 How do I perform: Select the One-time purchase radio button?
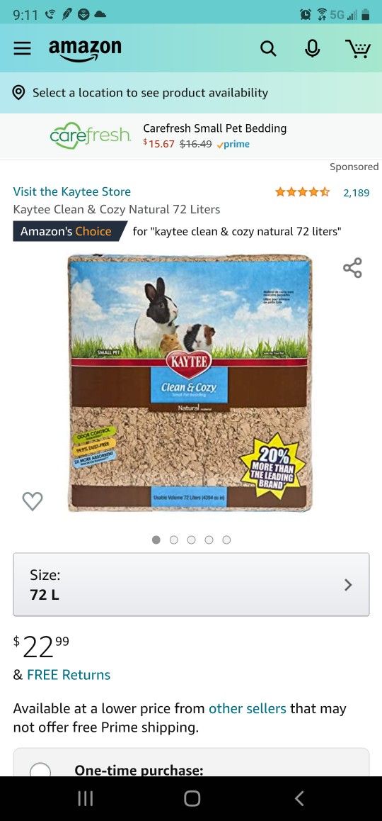point(40,770)
